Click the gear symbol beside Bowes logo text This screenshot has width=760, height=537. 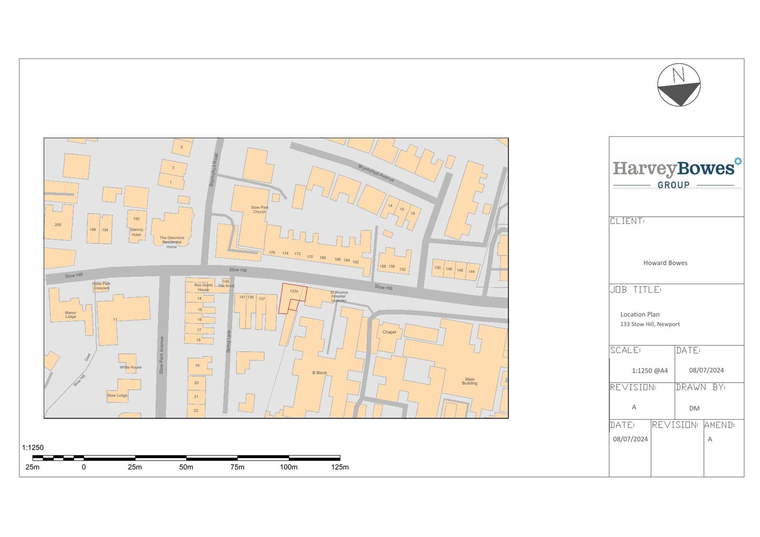pos(738,161)
